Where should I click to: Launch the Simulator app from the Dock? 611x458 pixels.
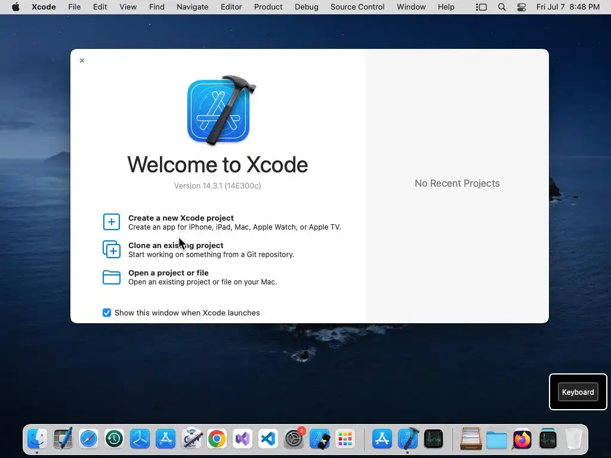(320, 439)
